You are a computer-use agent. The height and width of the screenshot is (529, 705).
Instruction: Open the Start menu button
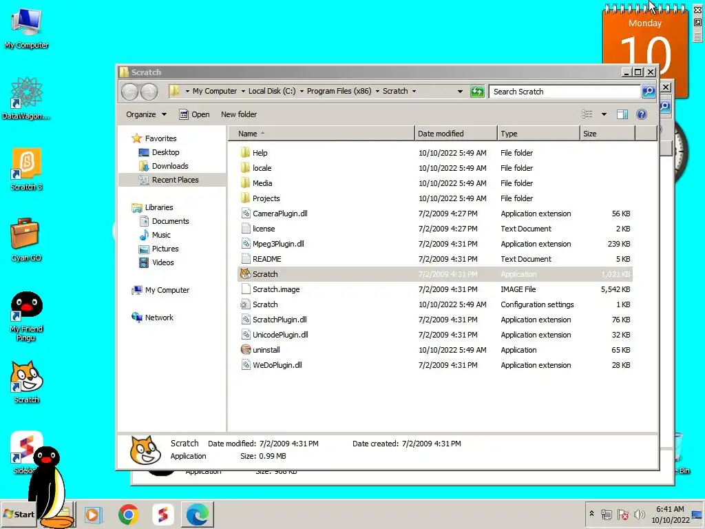click(19, 514)
